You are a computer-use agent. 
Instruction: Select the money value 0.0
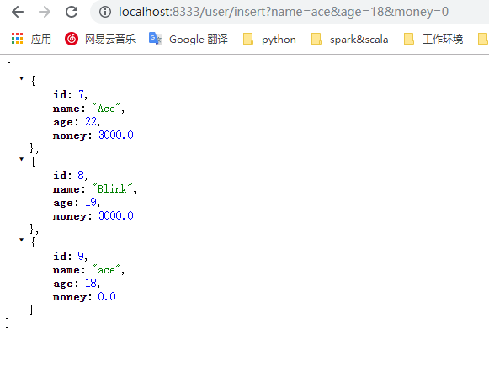click(107, 296)
